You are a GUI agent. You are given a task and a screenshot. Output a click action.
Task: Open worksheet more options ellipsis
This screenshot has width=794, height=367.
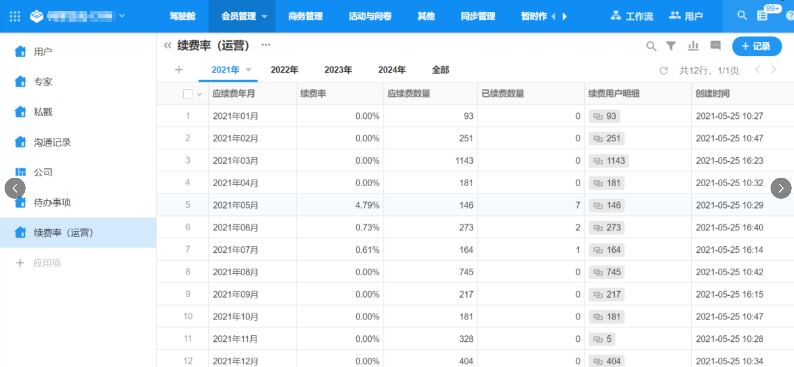266,45
